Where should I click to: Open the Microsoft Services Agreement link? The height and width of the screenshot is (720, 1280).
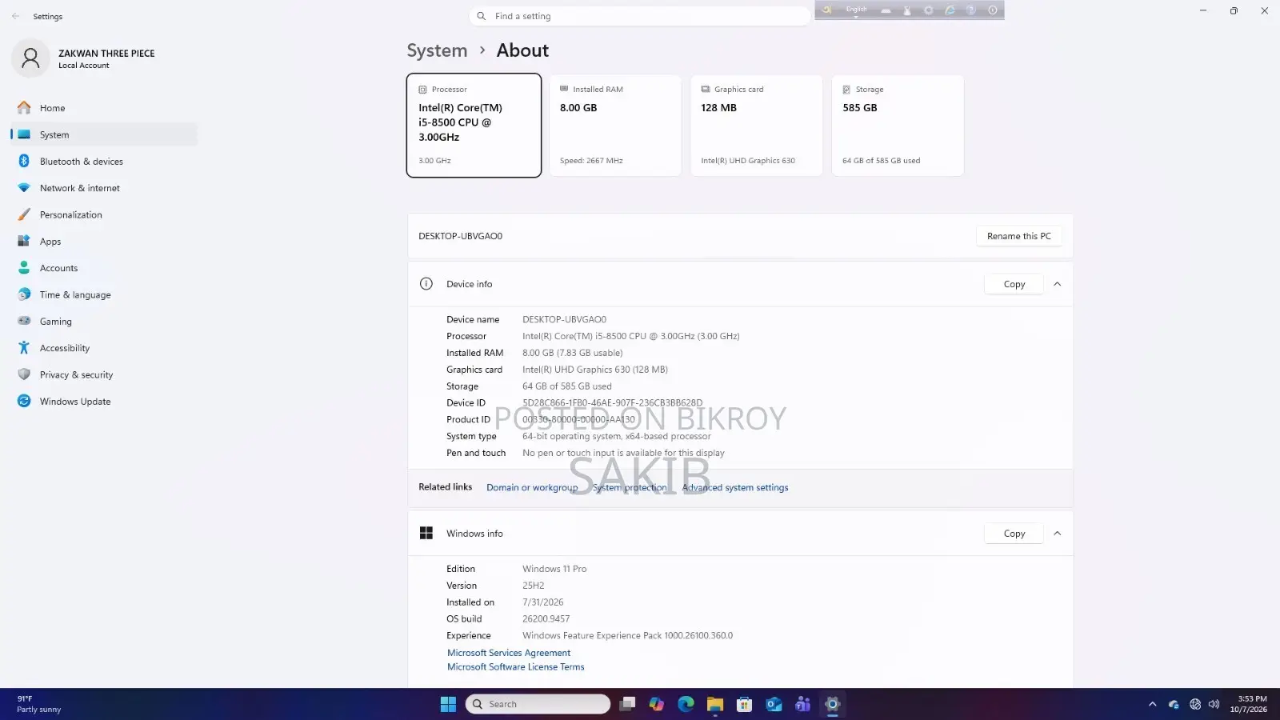tap(509, 653)
